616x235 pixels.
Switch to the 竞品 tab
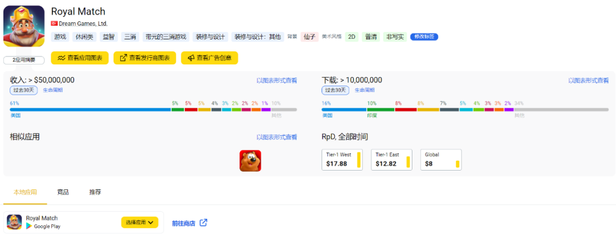[63, 192]
